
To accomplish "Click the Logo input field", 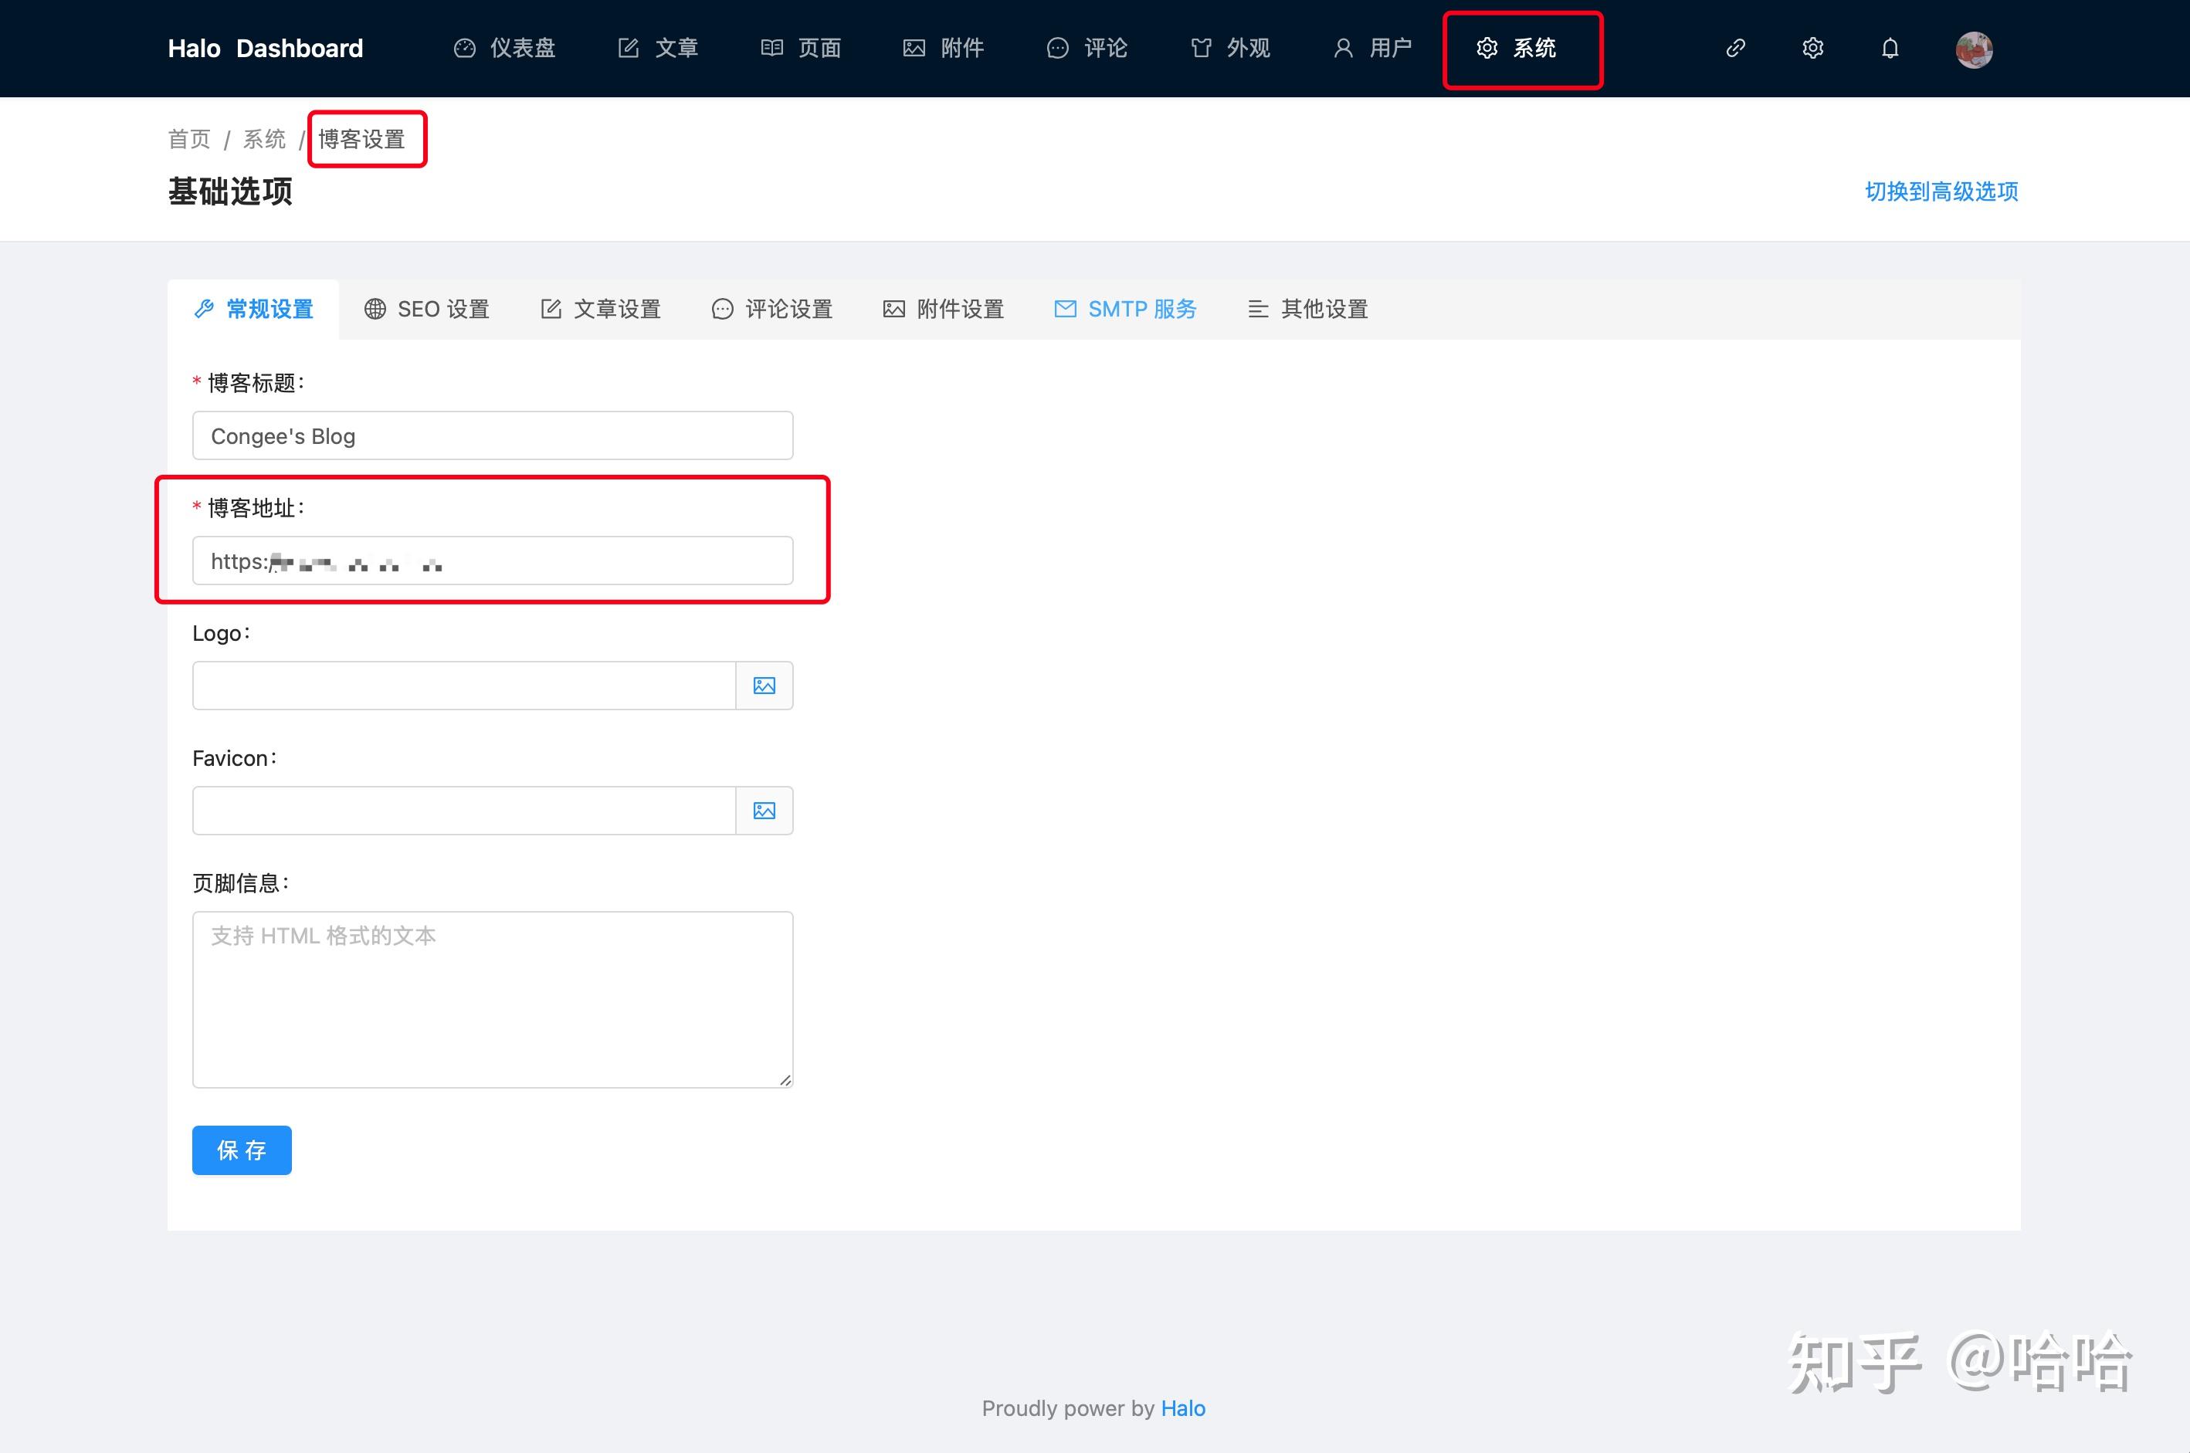I will click(463, 686).
